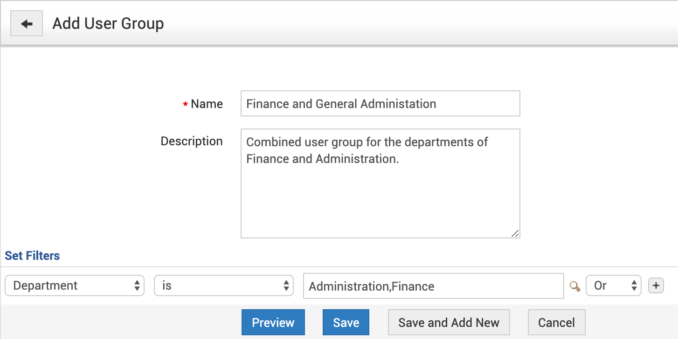This screenshot has width=678, height=339.
Task: Expand the "is" condition dropdown
Action: pyautogui.click(x=224, y=285)
